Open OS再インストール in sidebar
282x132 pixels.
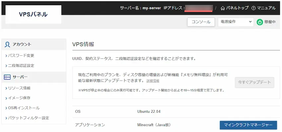pos(24,108)
